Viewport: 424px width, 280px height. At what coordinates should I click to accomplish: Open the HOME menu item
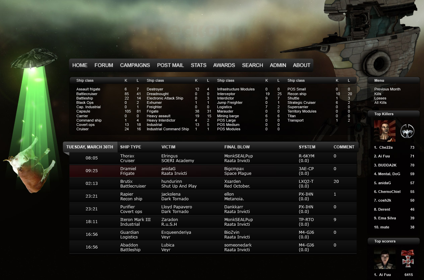click(80, 65)
